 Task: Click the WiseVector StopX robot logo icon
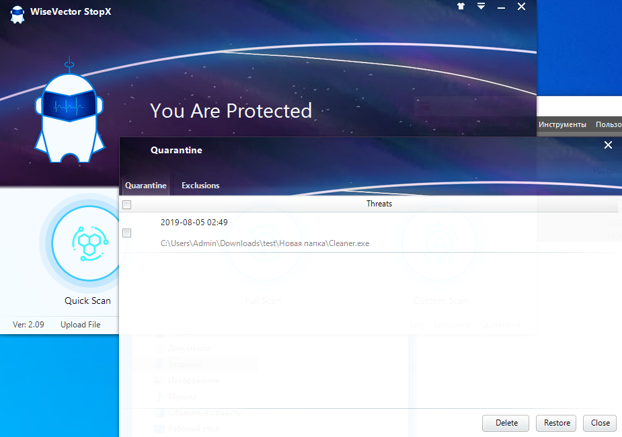coord(17,14)
